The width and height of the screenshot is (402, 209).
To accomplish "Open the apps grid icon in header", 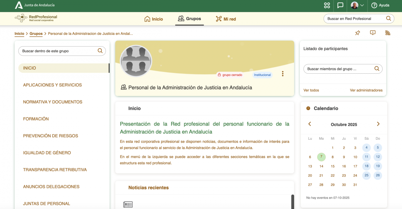I will click(327, 5).
